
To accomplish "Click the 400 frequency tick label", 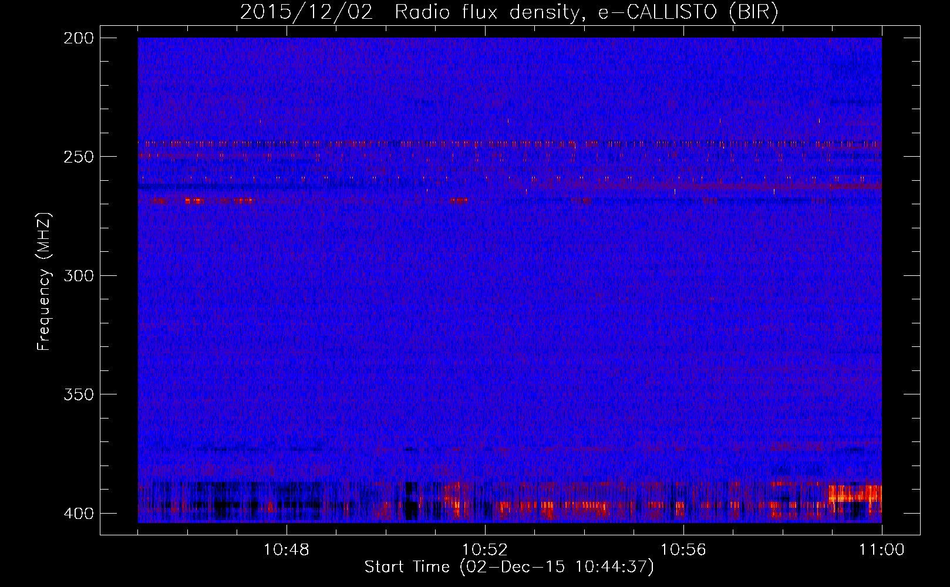I will (78, 514).
